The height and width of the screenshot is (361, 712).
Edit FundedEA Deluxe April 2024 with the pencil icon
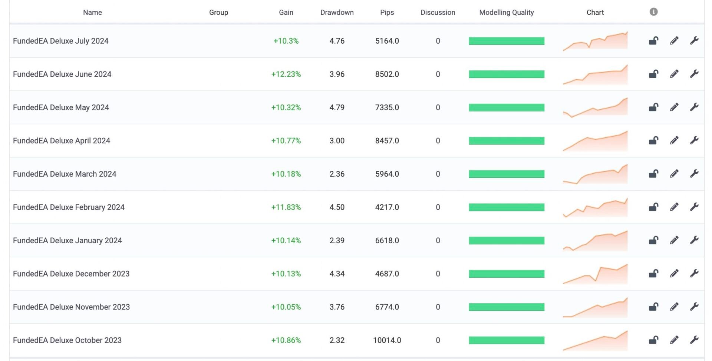point(674,140)
